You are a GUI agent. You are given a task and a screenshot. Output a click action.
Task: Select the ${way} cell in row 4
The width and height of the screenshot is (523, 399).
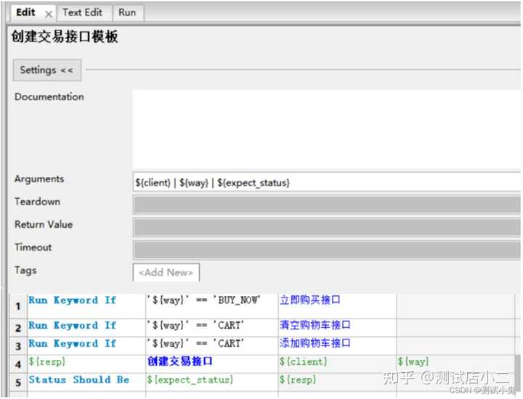[455, 363]
